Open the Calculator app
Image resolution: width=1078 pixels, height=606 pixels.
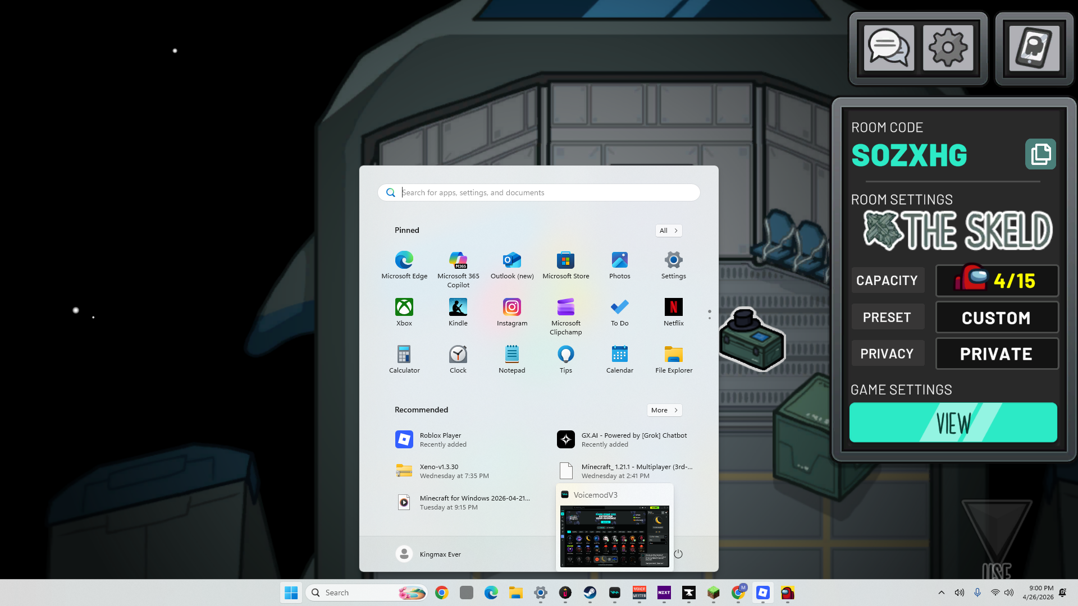404,360
